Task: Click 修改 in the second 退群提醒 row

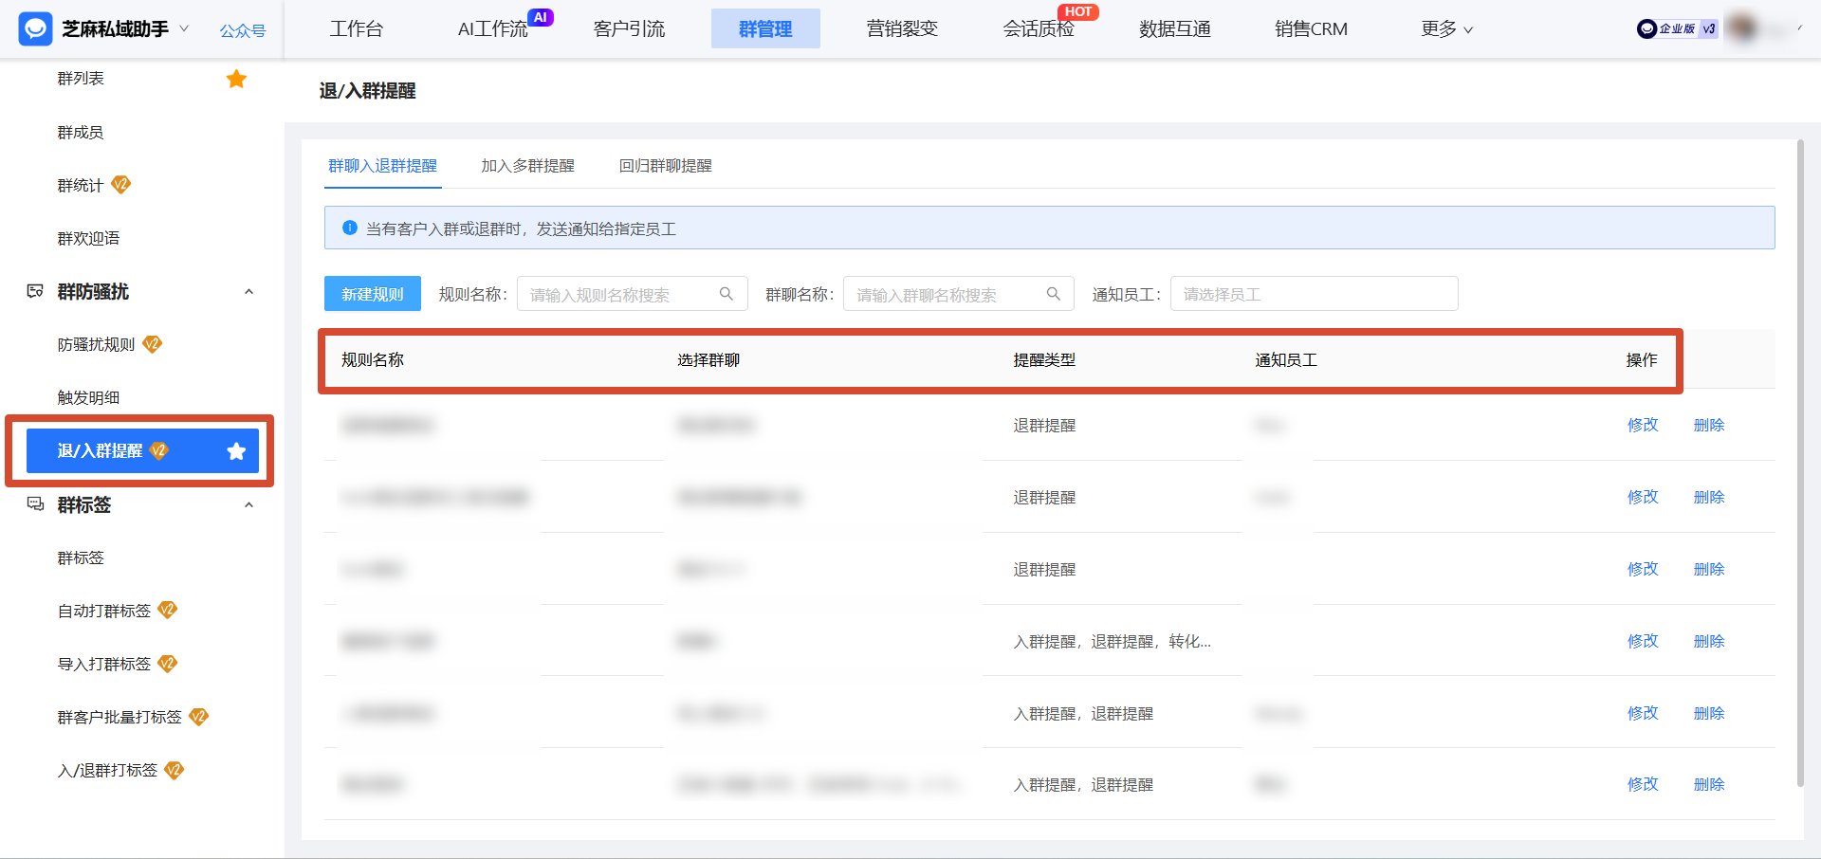Action: (x=1643, y=497)
